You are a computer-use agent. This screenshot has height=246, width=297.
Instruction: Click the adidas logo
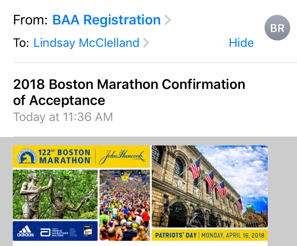(x=25, y=232)
